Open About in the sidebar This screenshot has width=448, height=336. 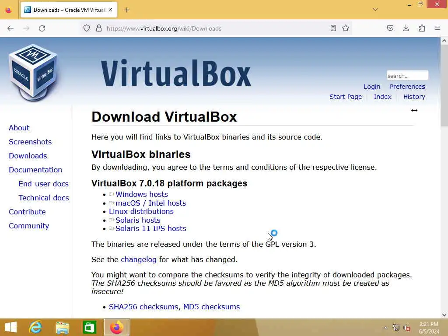[19, 128]
